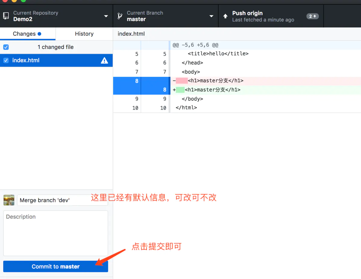Click inside the Description text box
Image resolution: width=361 pixels, height=279 pixels.
[x=56, y=233]
